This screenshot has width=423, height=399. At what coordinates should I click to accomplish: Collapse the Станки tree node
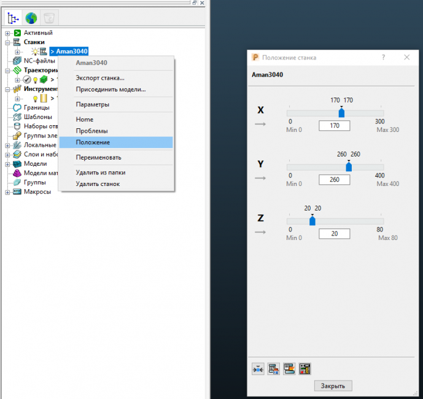pos(8,42)
